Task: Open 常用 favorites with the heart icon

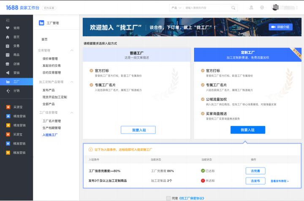Action: coord(8,28)
